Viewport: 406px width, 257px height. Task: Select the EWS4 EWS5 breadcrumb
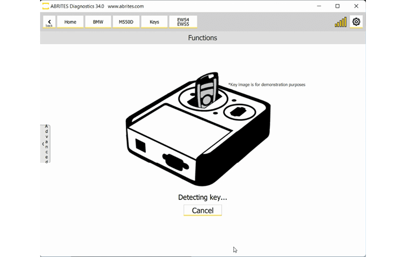(x=183, y=22)
